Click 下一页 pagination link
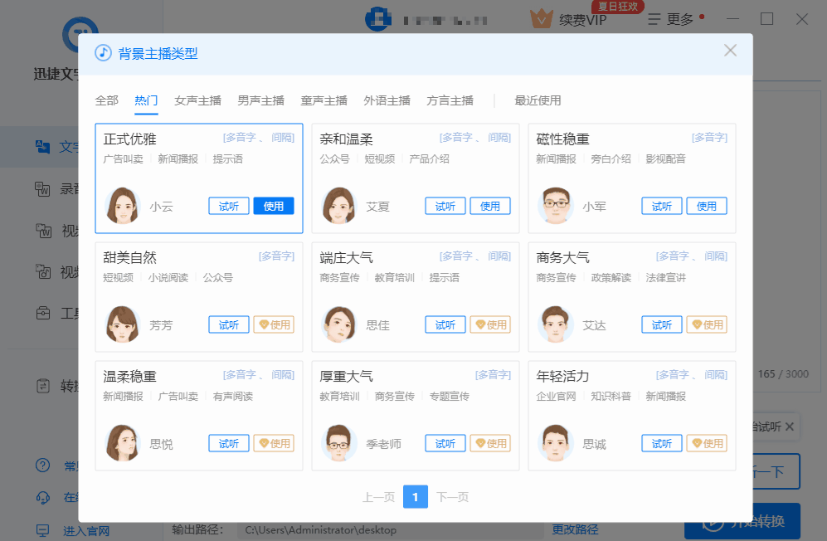This screenshot has width=827, height=541. coord(452,497)
